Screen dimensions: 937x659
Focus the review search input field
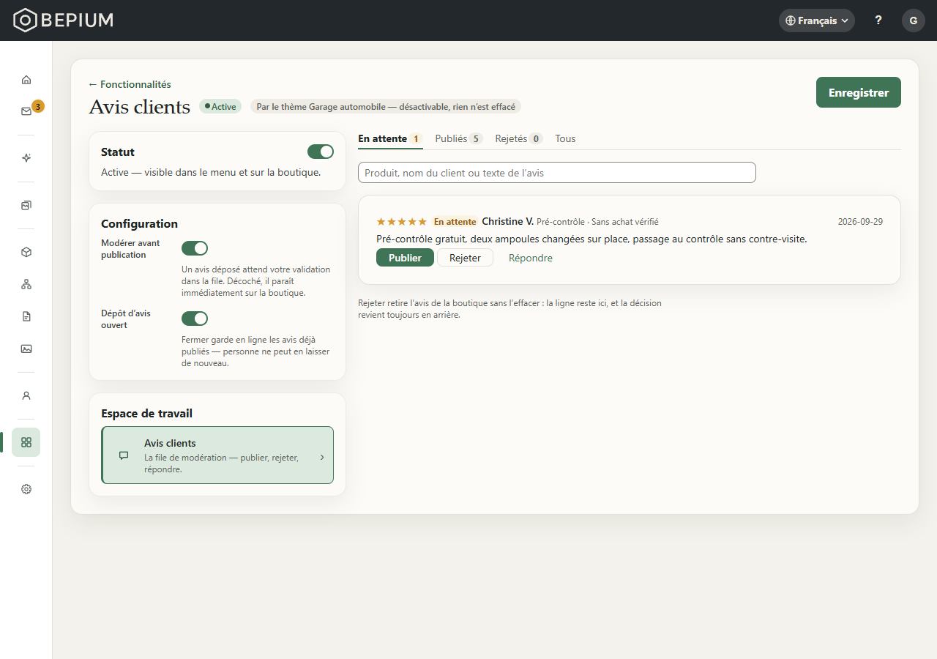(557, 173)
